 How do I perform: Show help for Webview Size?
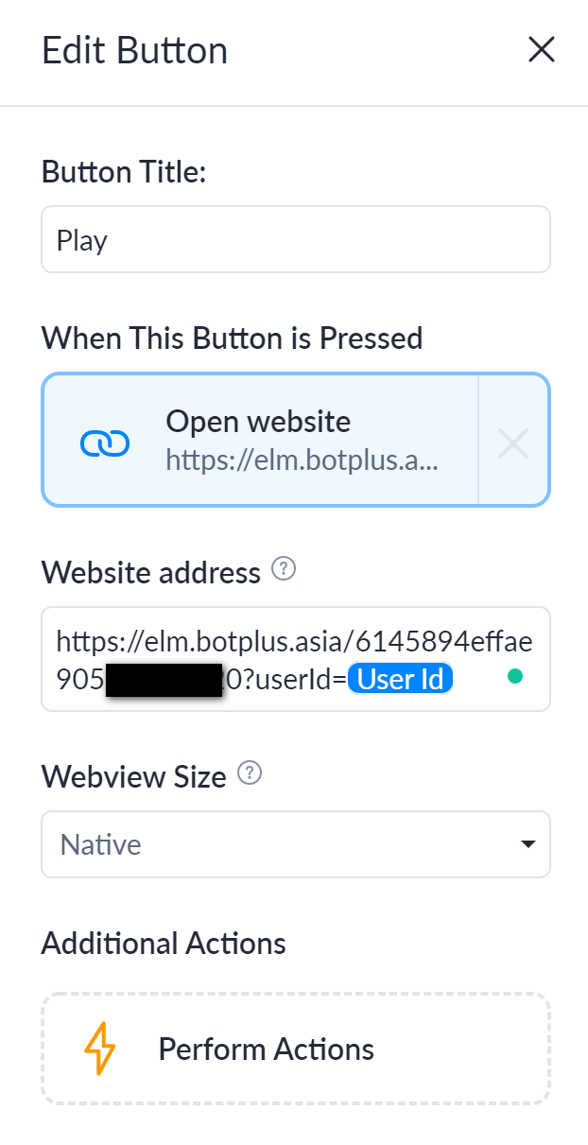click(250, 774)
